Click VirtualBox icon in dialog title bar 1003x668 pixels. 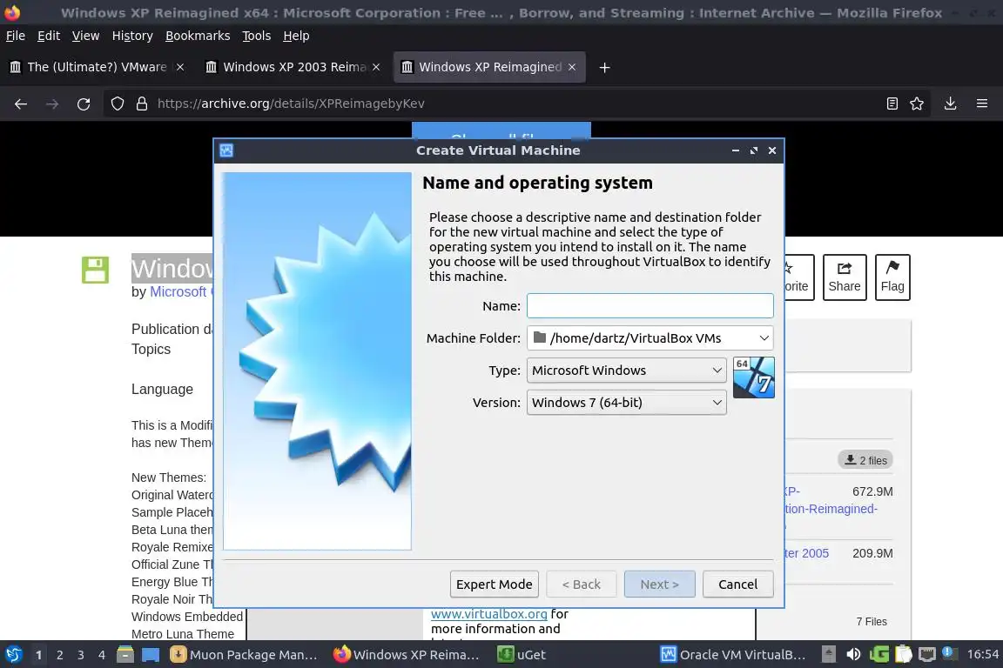click(226, 150)
